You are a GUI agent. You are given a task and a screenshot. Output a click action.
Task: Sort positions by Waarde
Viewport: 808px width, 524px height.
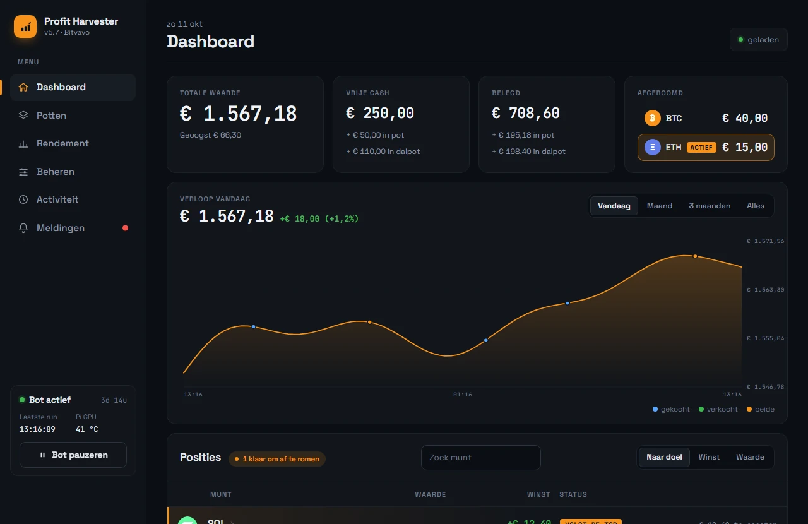pyautogui.click(x=750, y=457)
